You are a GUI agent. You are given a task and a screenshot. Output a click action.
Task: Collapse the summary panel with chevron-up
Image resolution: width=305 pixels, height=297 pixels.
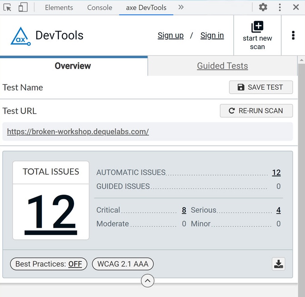147,281
